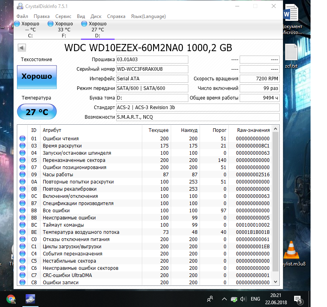The image size is (327, 307).
Task: Click status icon of Переназначенные сектора row
Action: coord(22,160)
